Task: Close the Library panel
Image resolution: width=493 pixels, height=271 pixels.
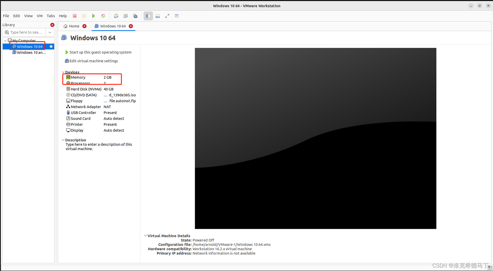Action: point(52,25)
